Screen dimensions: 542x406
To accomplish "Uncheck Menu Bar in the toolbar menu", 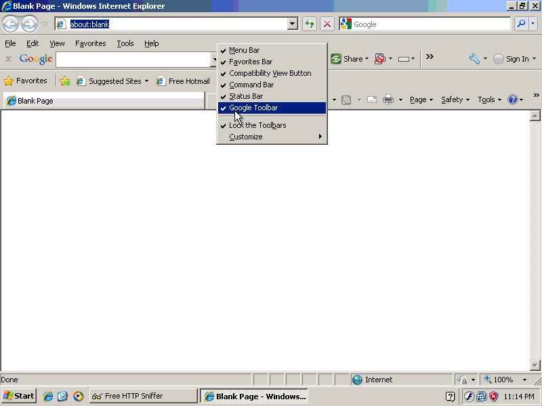I will (272, 50).
